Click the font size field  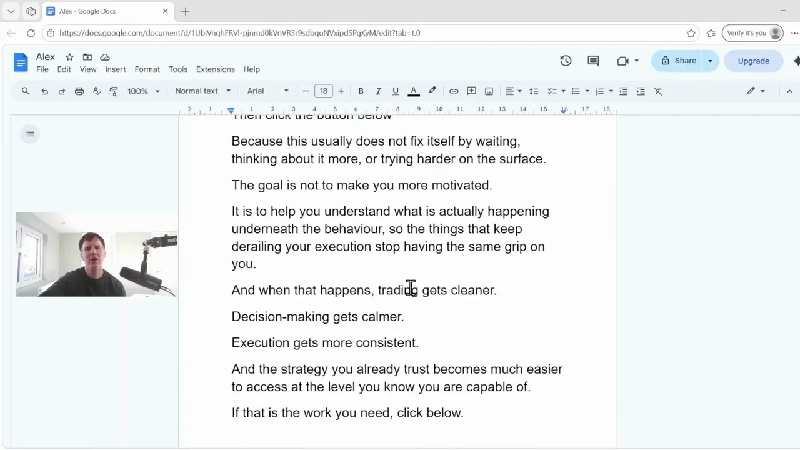[x=323, y=91]
